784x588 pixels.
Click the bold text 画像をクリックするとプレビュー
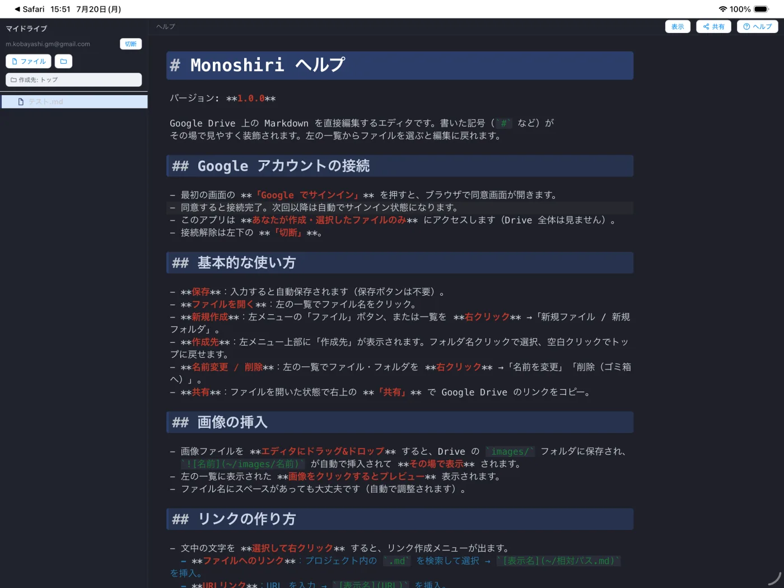(x=356, y=477)
